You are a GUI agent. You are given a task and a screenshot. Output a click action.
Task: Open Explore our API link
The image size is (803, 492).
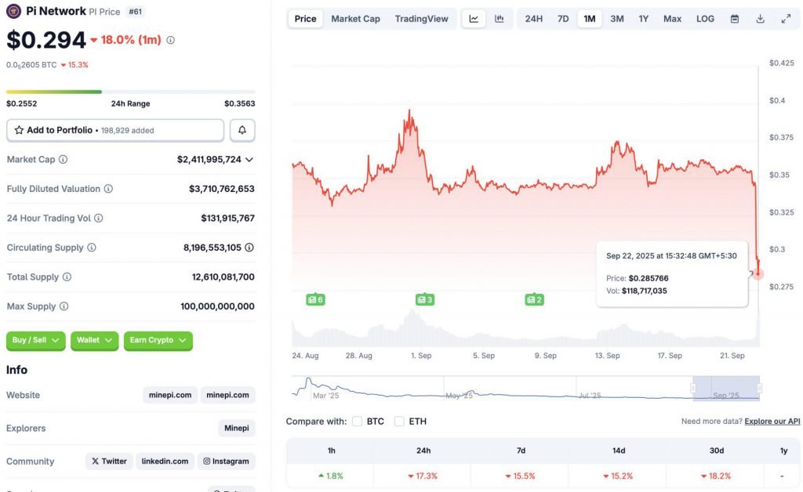[772, 421]
